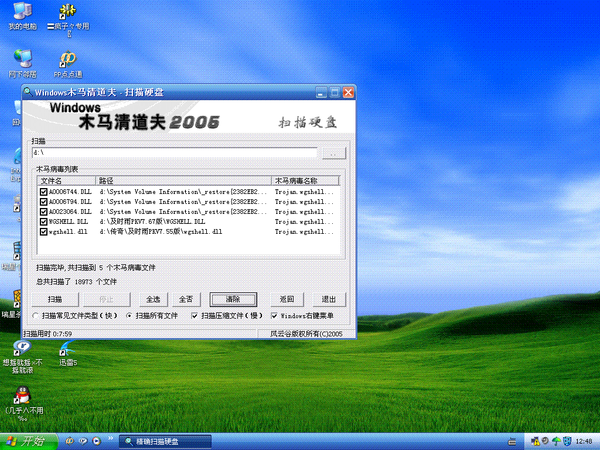Select the d:\传奇\及时雨PKV7.55版\wgshell.dll path row
Viewport: 600px width, 450px height.
(x=161, y=231)
